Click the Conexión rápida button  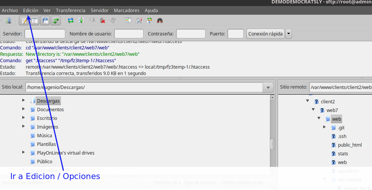pos(265,34)
